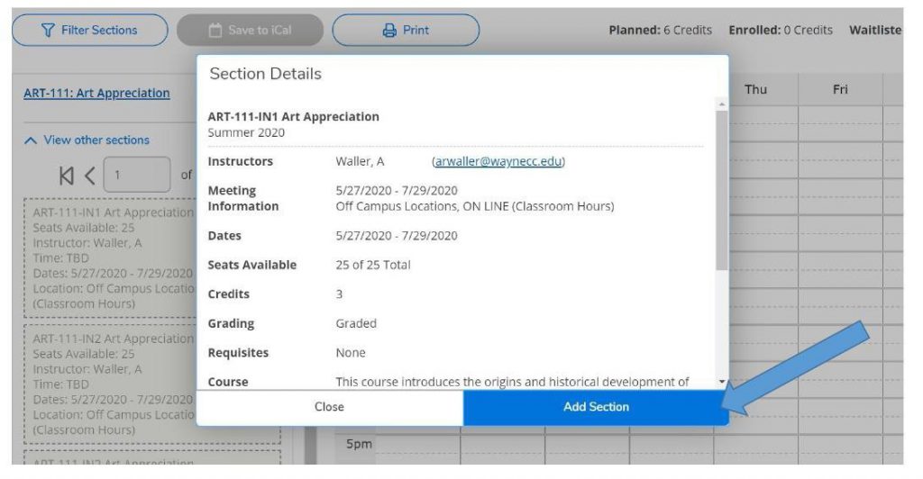Go to previous sections page arrow
Screen dimensions: 923x479
pos(89,174)
